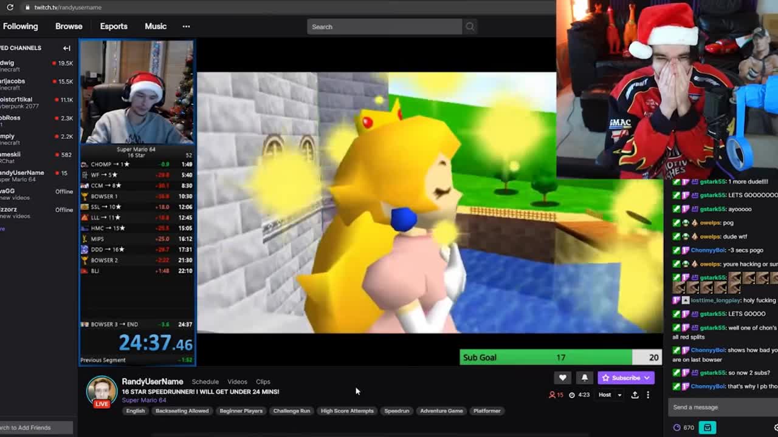The width and height of the screenshot is (778, 437).
Task: Open channel Schedule tab
Action: [205, 382]
